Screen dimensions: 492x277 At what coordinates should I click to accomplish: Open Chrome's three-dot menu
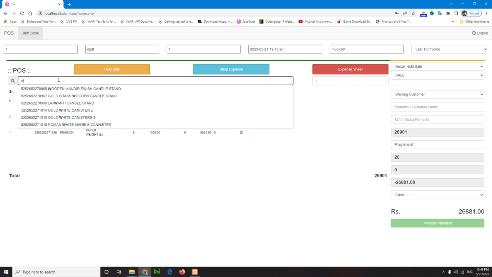pyautogui.click(x=486, y=13)
